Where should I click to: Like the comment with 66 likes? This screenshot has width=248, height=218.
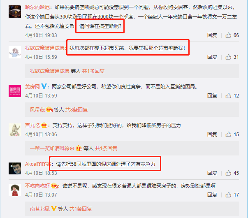tap(228, 35)
